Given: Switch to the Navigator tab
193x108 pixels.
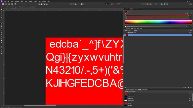Looking at the screenshot, I should pos(128,89).
